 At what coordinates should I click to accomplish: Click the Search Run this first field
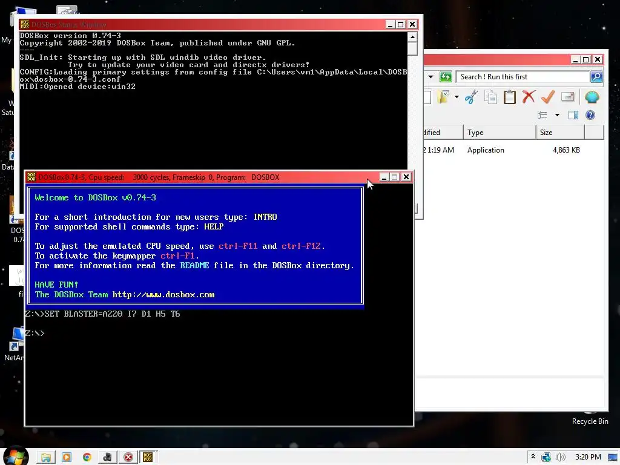522,77
